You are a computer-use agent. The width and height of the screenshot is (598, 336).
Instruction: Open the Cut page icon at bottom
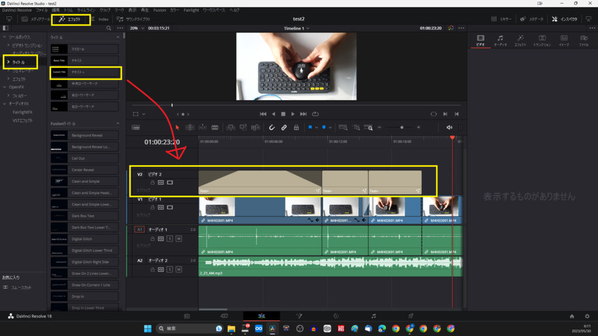tap(224, 316)
